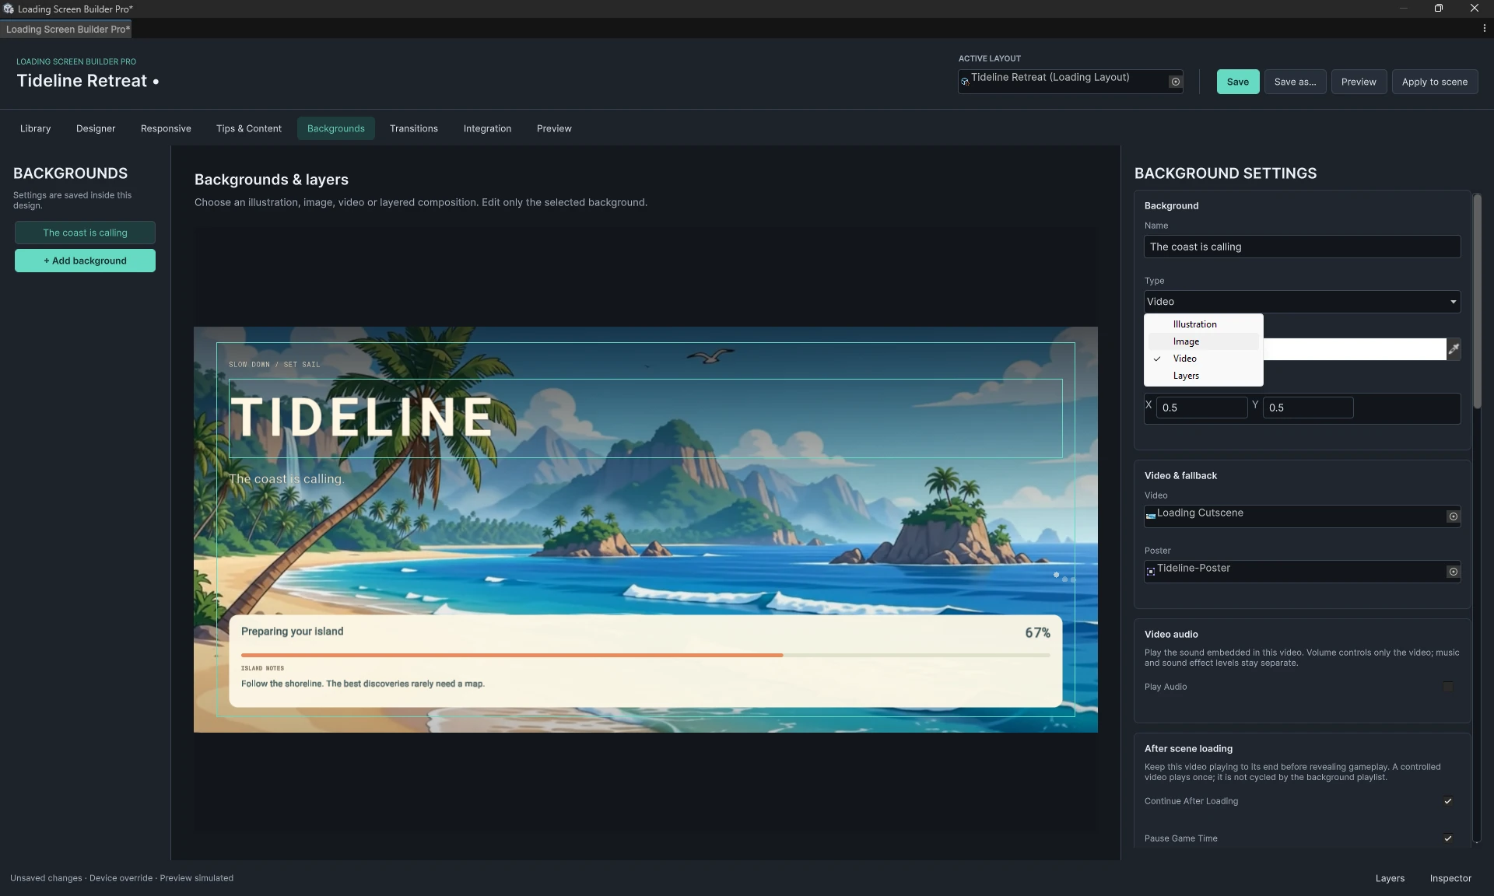The height and width of the screenshot is (896, 1494).
Task: Switch to the Library tab
Action: [x=35, y=128]
